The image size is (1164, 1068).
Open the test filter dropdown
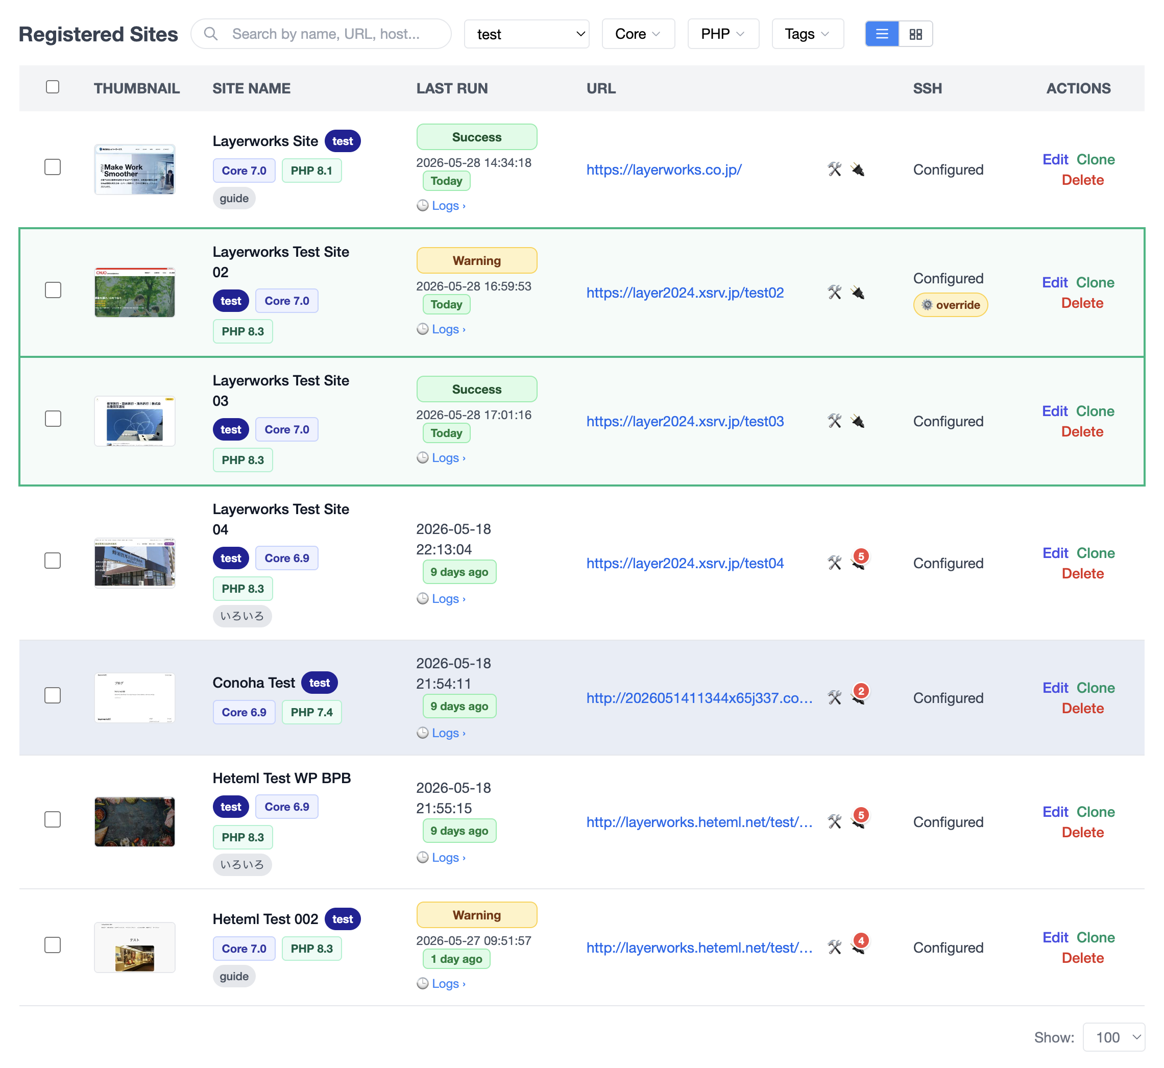pyautogui.click(x=526, y=34)
